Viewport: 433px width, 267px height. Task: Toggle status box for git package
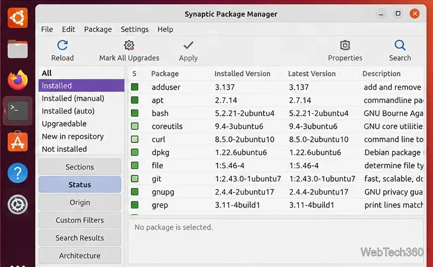click(134, 179)
